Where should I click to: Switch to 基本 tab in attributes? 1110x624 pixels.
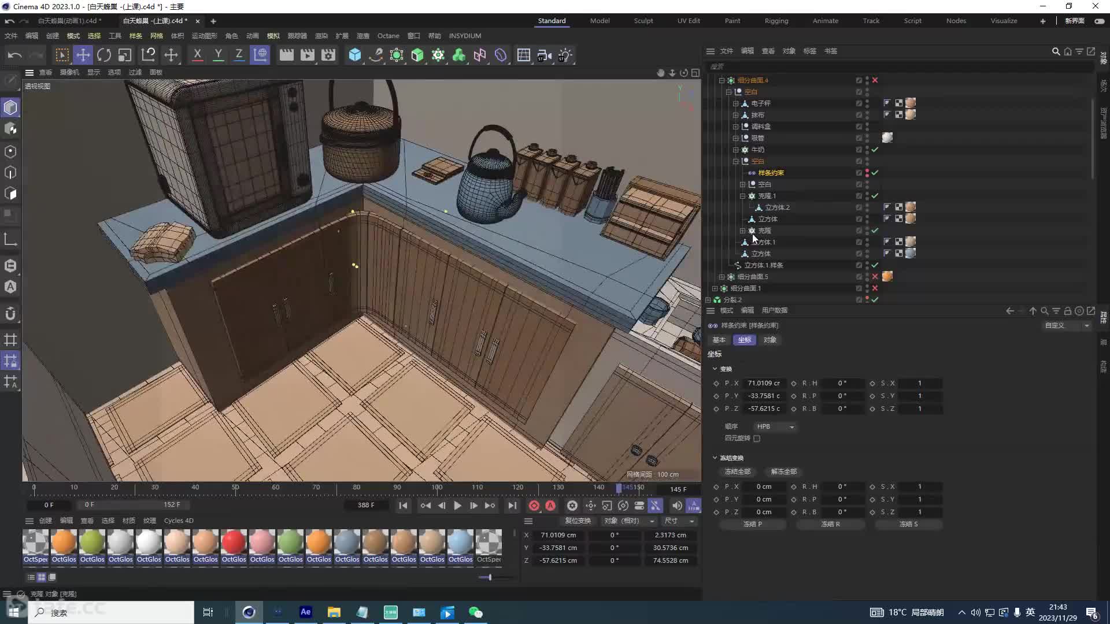[x=719, y=340]
